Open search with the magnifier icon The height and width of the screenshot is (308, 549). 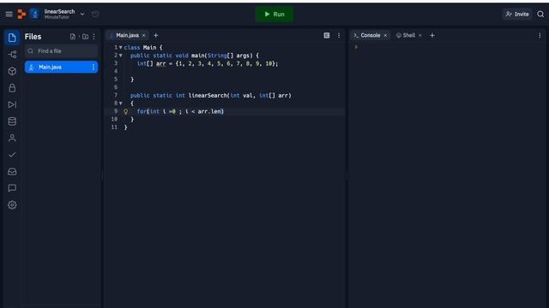(540, 15)
